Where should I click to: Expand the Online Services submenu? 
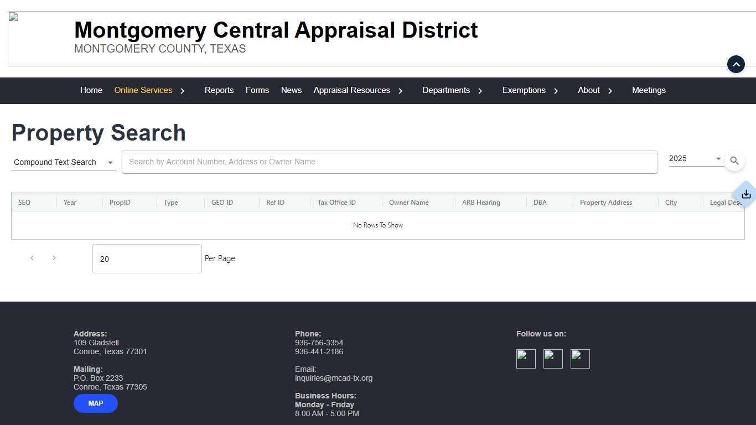point(183,91)
